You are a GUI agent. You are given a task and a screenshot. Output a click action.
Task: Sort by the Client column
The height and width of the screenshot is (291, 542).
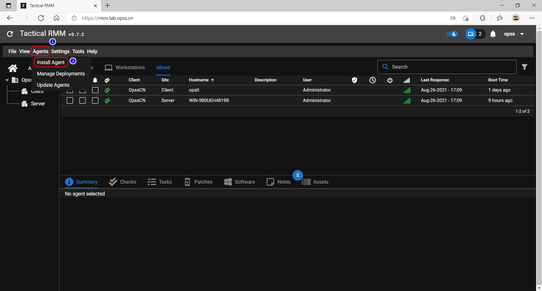coord(134,80)
